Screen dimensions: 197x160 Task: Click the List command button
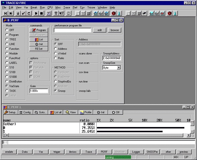(x=39, y=39)
